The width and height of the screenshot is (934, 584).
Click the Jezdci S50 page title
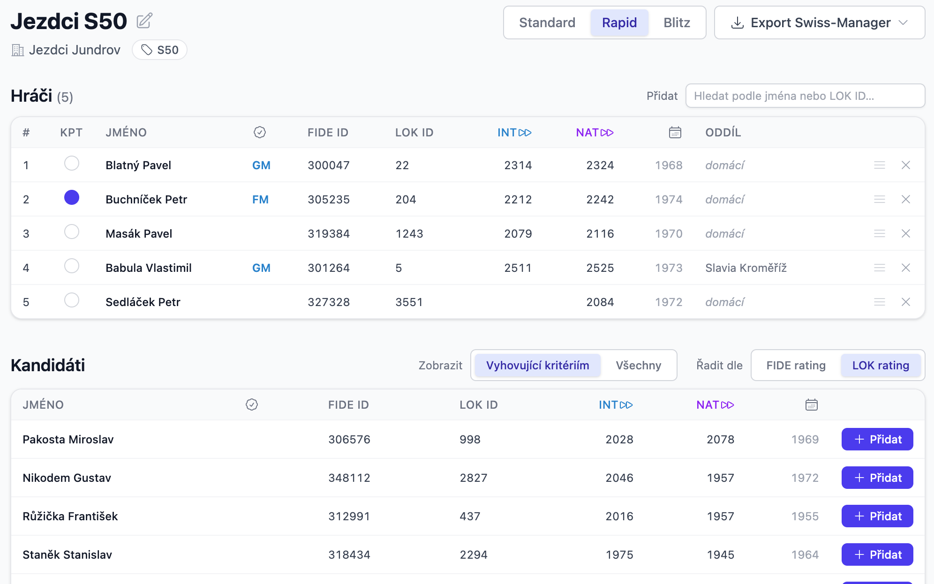pyautogui.click(x=69, y=22)
